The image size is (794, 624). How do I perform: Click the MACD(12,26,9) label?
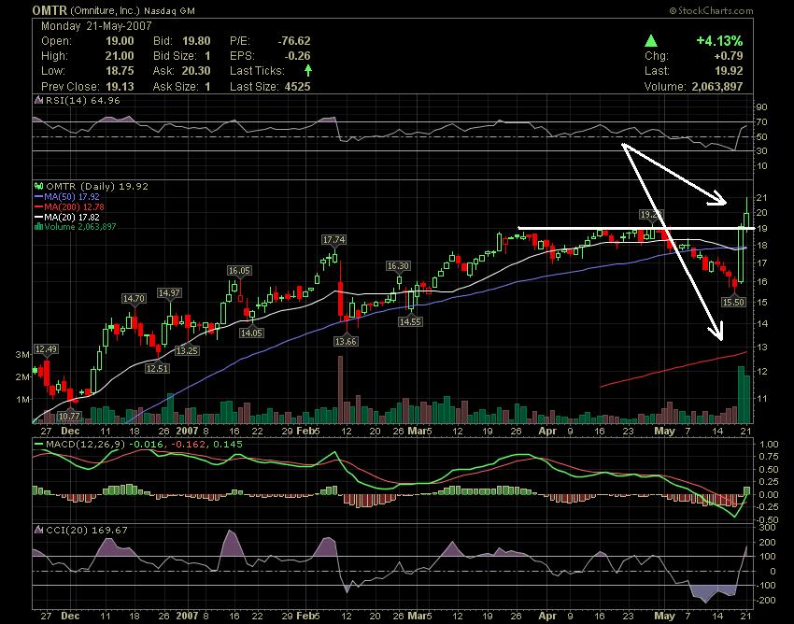tap(86, 445)
